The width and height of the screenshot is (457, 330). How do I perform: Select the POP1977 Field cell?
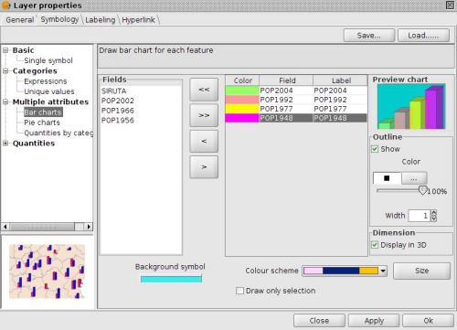tap(286, 109)
